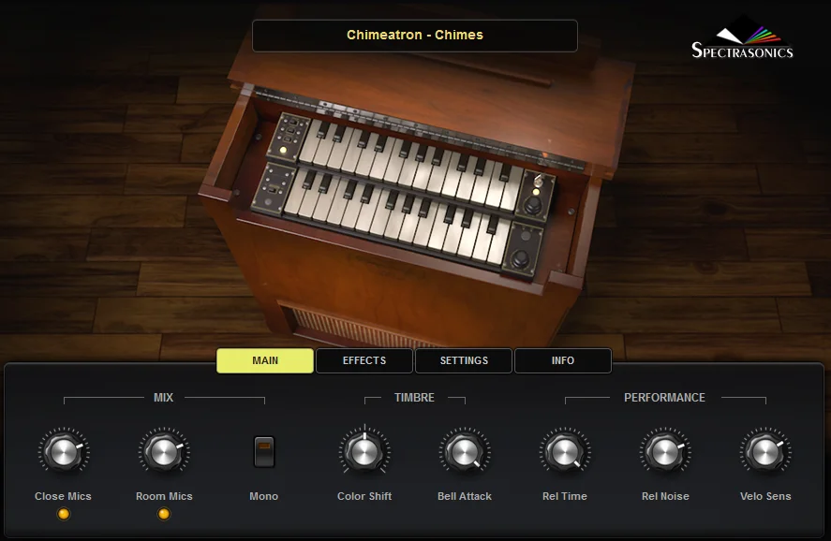Click the Mono label
Viewport: 831px width, 541px height.
click(264, 496)
